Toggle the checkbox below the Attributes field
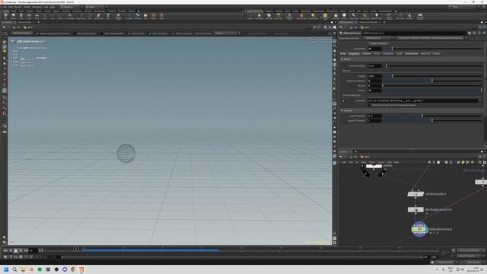The width and height of the screenshot is (487, 274). [369, 105]
